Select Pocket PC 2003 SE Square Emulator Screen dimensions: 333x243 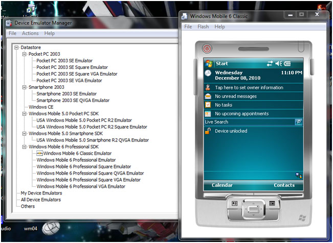click(72, 67)
